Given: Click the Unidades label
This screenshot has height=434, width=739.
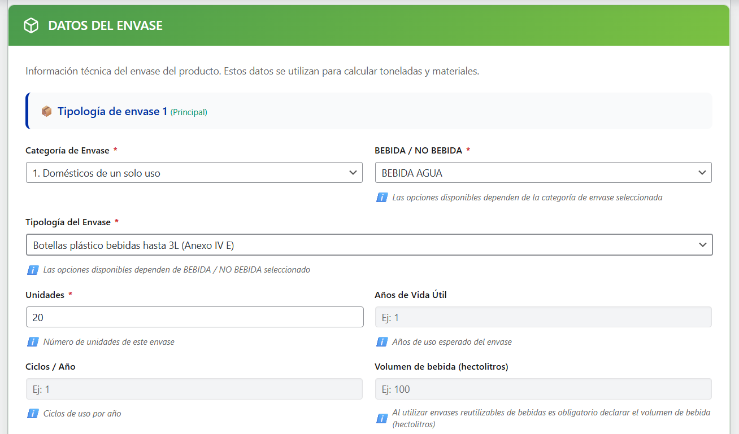Looking at the screenshot, I should [x=45, y=295].
